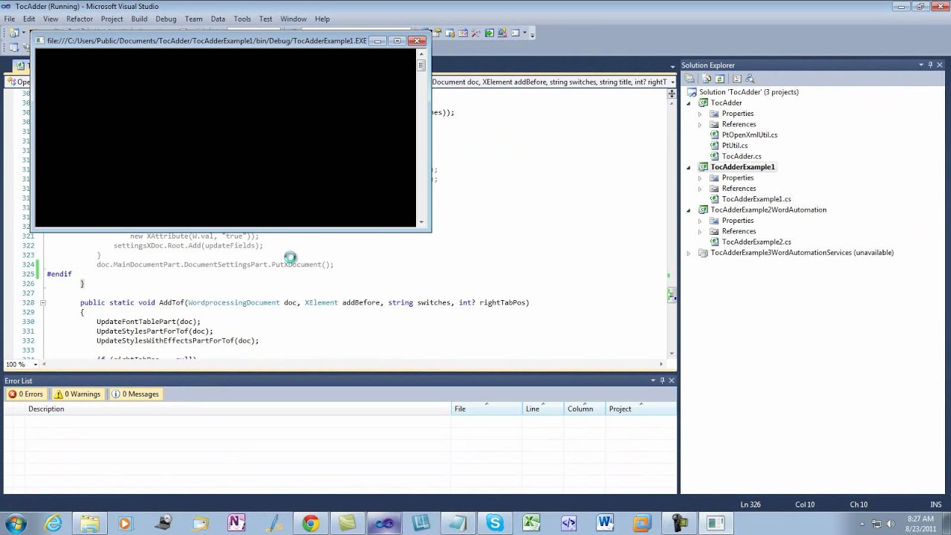Screen dimensions: 951x535
Task: Collapse the AddTof method outline in editor
Action: click(42, 302)
